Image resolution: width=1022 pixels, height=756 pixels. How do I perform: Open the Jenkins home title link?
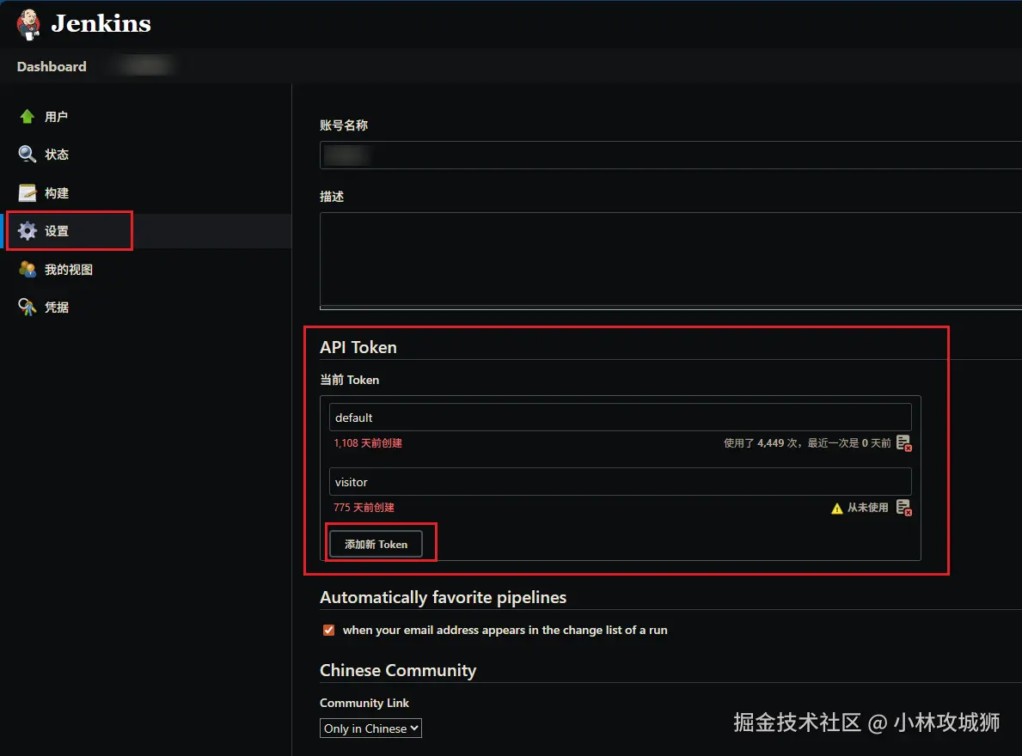point(101,23)
